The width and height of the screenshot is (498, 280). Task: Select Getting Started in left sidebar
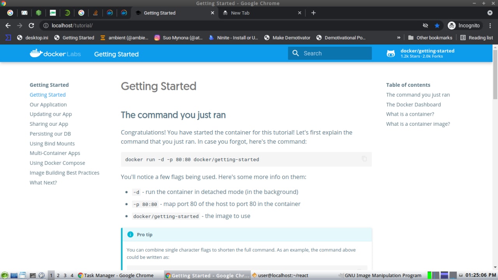[47, 95]
